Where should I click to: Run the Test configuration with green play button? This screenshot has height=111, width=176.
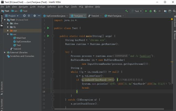[146, 11]
